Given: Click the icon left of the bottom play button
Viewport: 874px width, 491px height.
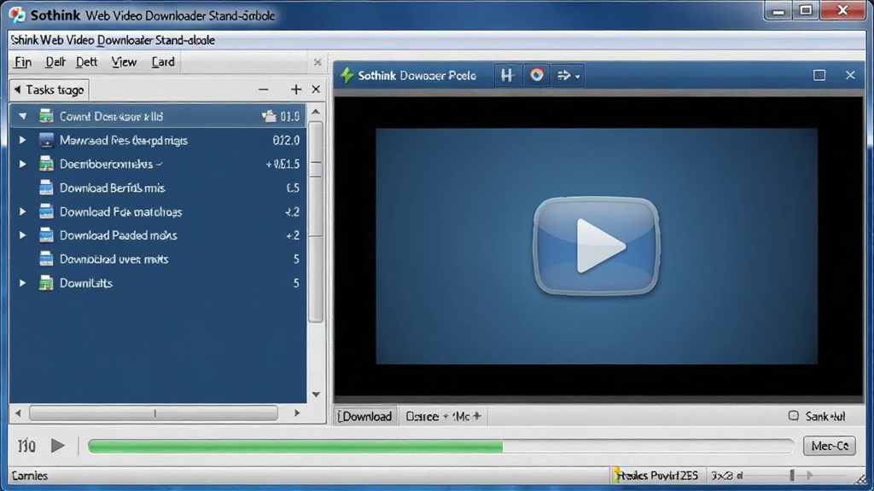Looking at the screenshot, I should [26, 445].
